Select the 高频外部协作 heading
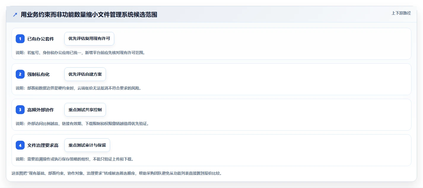Image resolution: width=423 pixels, height=188 pixels. pos(41,110)
